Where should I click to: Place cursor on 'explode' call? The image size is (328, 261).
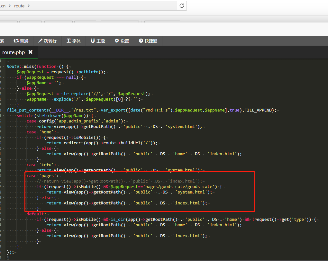(x=62, y=99)
